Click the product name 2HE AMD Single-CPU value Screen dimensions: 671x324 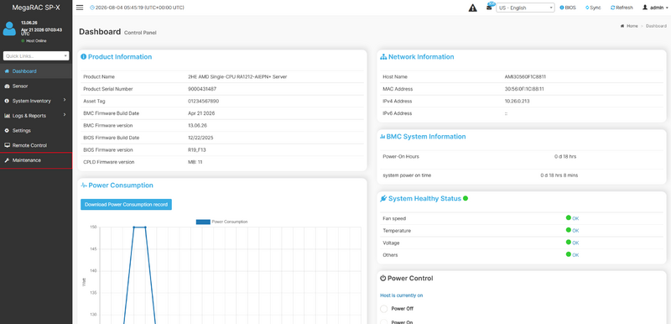point(237,77)
